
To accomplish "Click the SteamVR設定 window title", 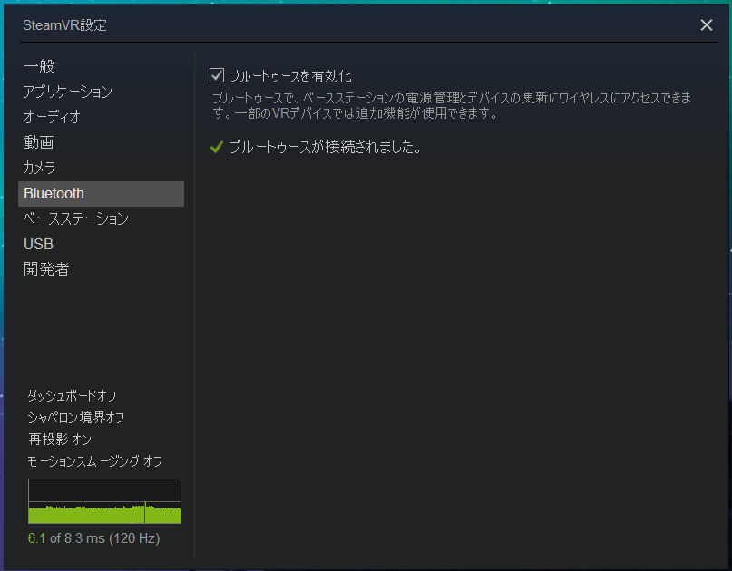I will coord(65,25).
